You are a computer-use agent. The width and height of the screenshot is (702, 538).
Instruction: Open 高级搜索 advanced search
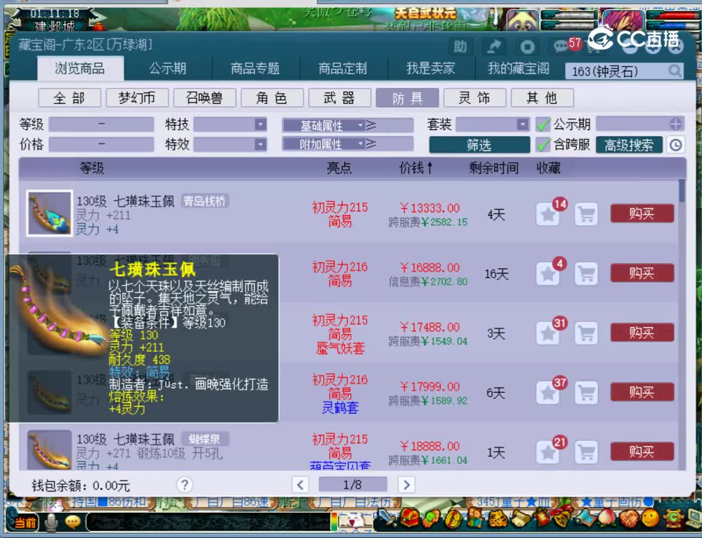point(629,145)
